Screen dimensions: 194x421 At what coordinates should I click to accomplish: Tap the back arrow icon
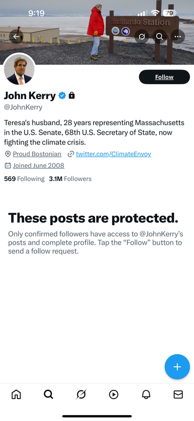click(x=16, y=36)
